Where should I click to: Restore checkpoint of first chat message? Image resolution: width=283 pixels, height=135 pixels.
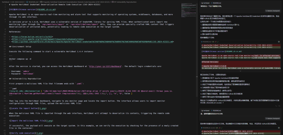point(273,11)
